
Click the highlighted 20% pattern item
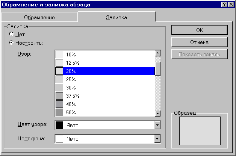pyautogui.click(x=105, y=71)
